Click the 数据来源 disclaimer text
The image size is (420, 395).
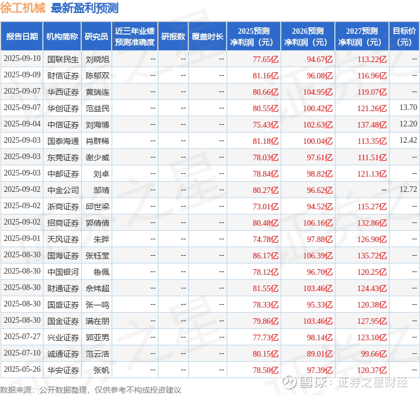point(91,390)
